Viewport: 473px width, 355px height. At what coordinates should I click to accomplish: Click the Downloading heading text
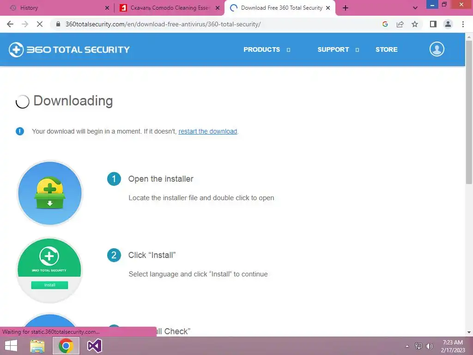pyautogui.click(x=73, y=101)
